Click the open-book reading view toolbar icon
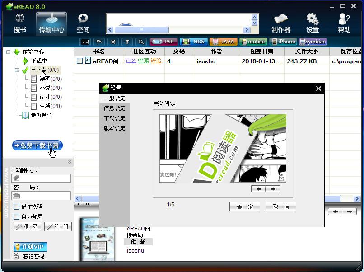The height and width of the screenshot is (272, 364). [x=85, y=42]
